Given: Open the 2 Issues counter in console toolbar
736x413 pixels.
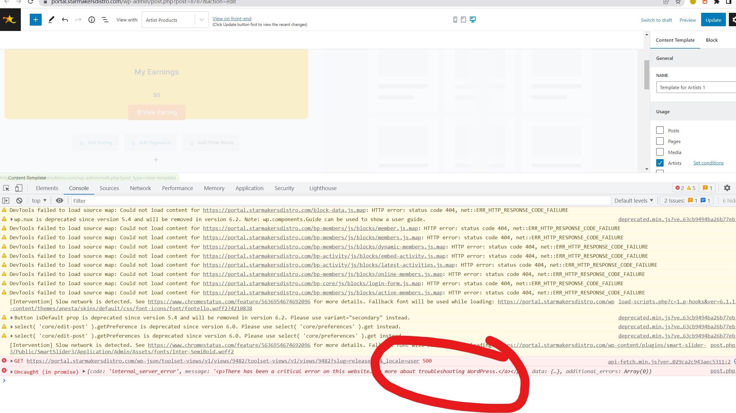Looking at the screenshot, I should point(687,201).
